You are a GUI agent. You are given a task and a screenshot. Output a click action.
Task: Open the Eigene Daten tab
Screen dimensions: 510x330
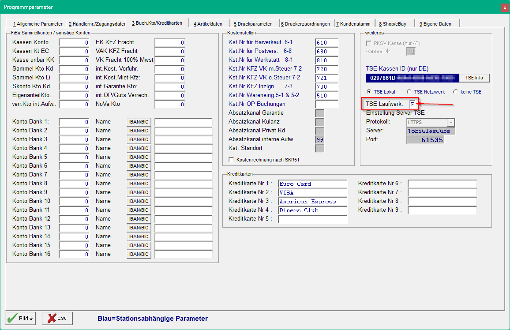435,24
